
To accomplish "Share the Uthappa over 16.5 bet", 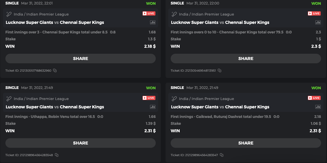I will (x=81, y=143).
